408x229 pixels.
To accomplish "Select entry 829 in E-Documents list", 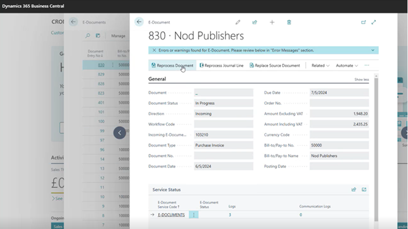I will pos(101,74).
